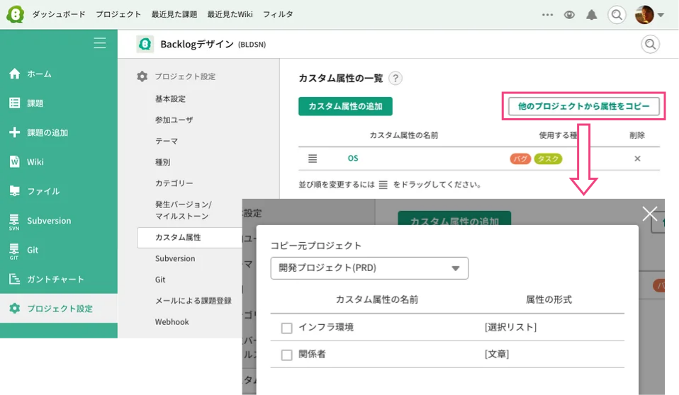This screenshot has width=679, height=395.
Task: Select Git in settings menu
Action: click(160, 280)
